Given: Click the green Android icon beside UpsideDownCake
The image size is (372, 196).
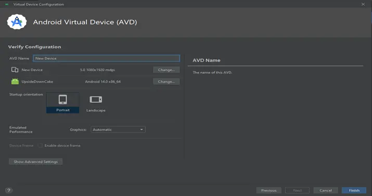Looking at the screenshot, I should [15, 81].
